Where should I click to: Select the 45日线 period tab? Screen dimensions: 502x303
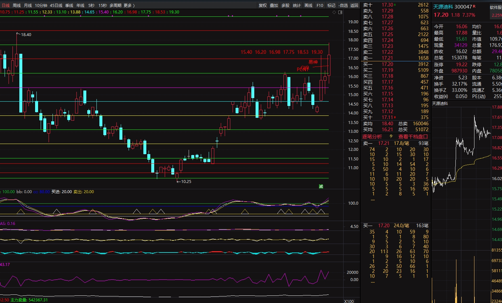(x=56, y=5)
